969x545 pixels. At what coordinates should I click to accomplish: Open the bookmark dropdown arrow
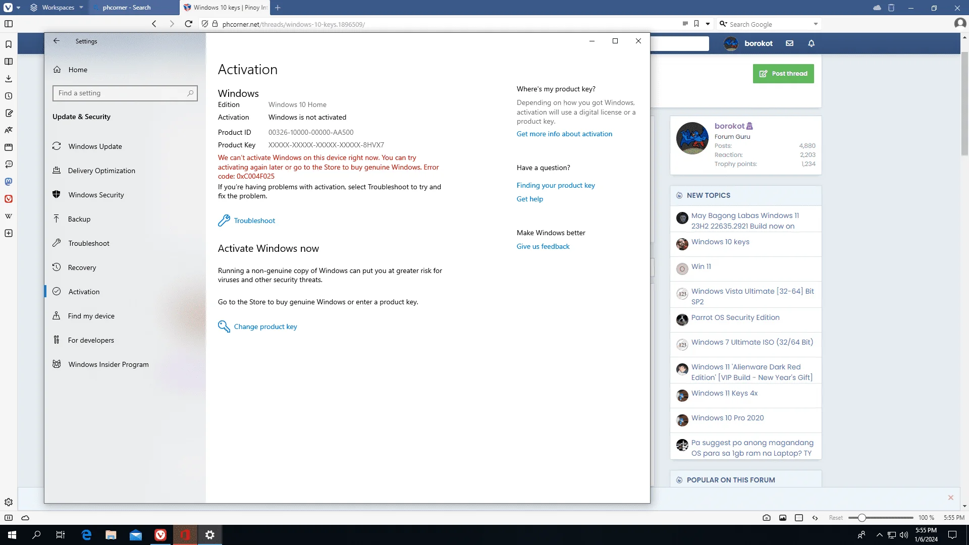coord(708,24)
